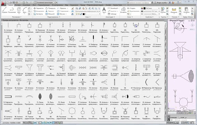Image resolution: width=197 pixels, height=125 pixels.
Task: Click the black layer color swatch
Action: (x=84, y=14)
